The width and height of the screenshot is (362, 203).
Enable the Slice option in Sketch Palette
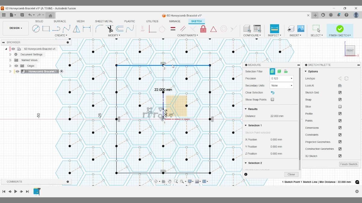click(340, 106)
